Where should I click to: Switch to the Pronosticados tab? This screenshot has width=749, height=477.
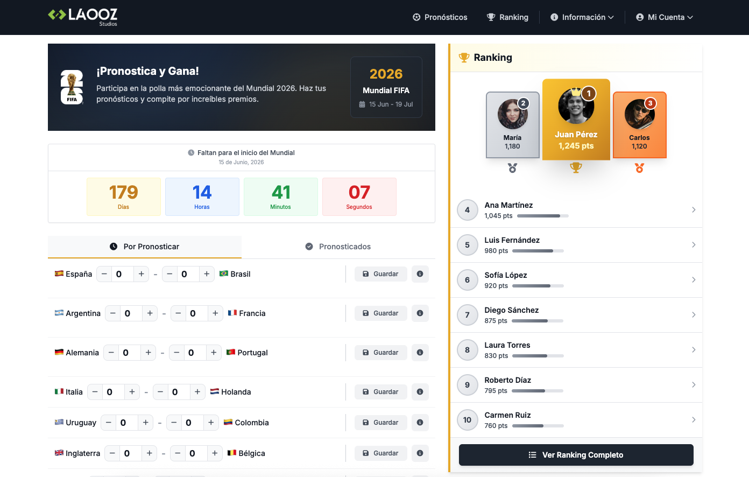coord(338,246)
